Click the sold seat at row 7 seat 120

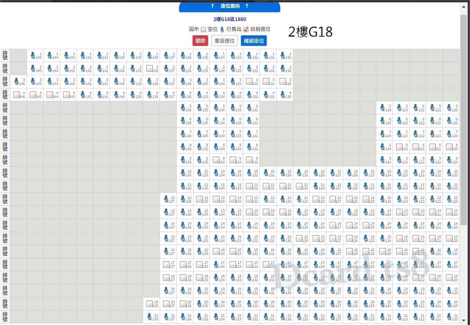pos(449,133)
